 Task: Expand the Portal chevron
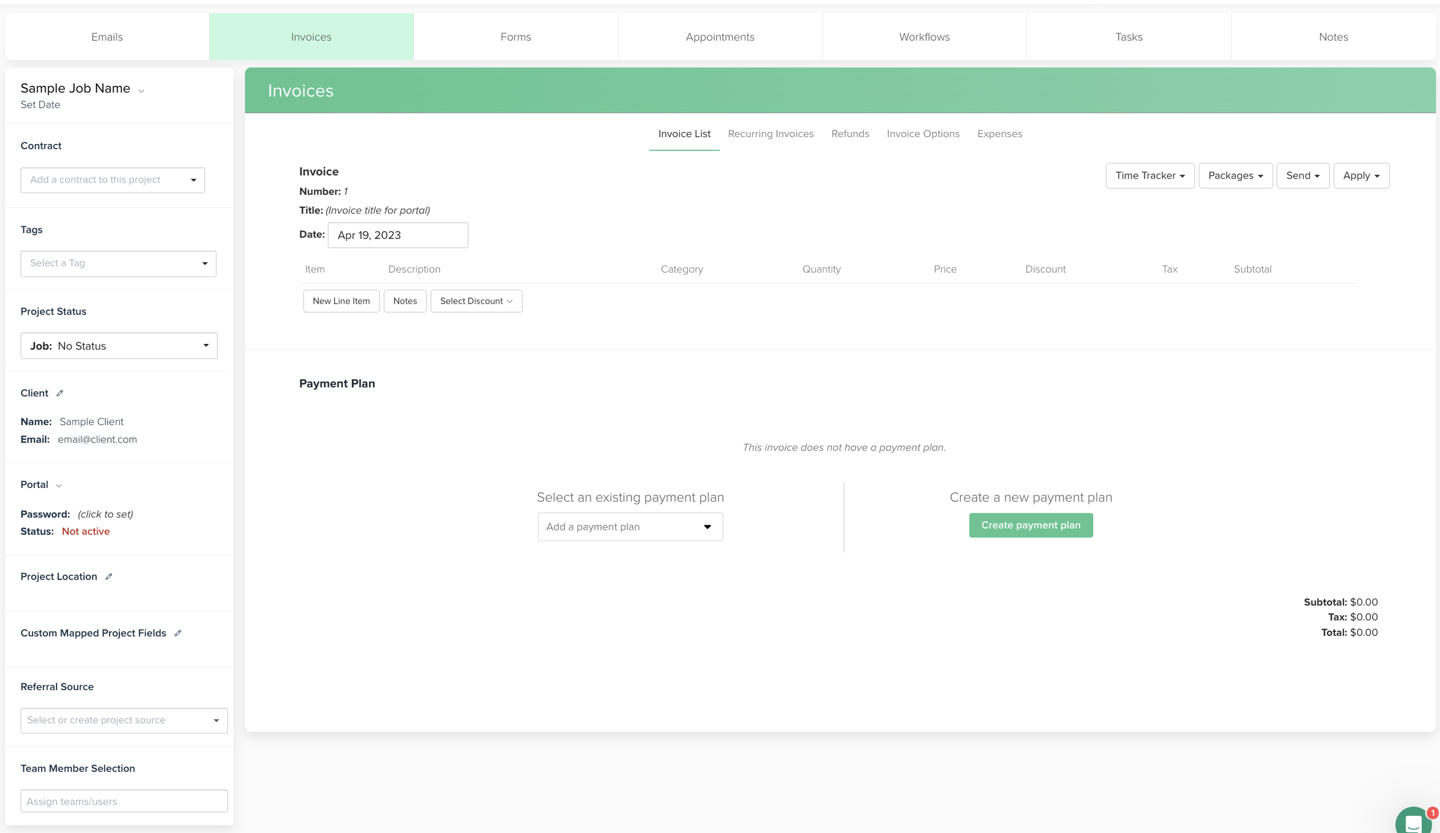pos(59,486)
